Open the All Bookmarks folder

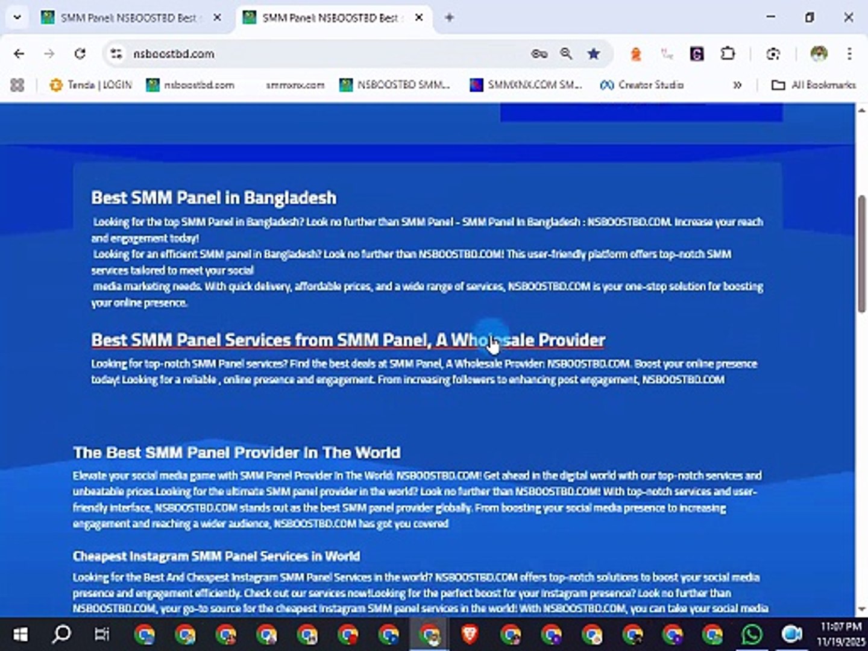[x=814, y=85]
